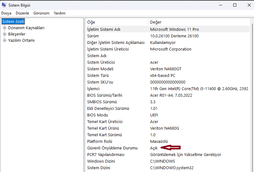Click the 10.0.26100 Derleme 26100 value
This screenshot has width=254, height=172.
(174, 36)
